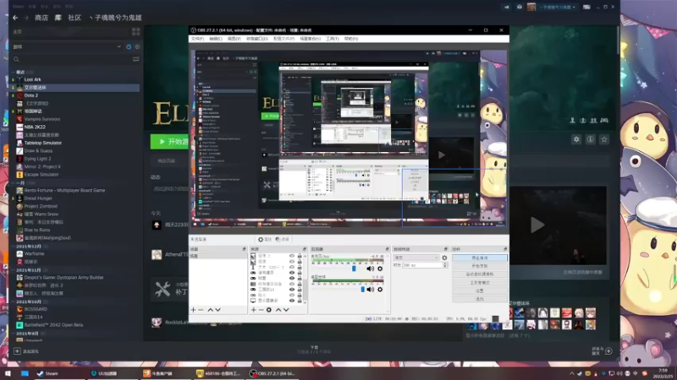The image size is (677, 380).
Task: Pop out the OBS Sources dock
Action: tap(304, 249)
